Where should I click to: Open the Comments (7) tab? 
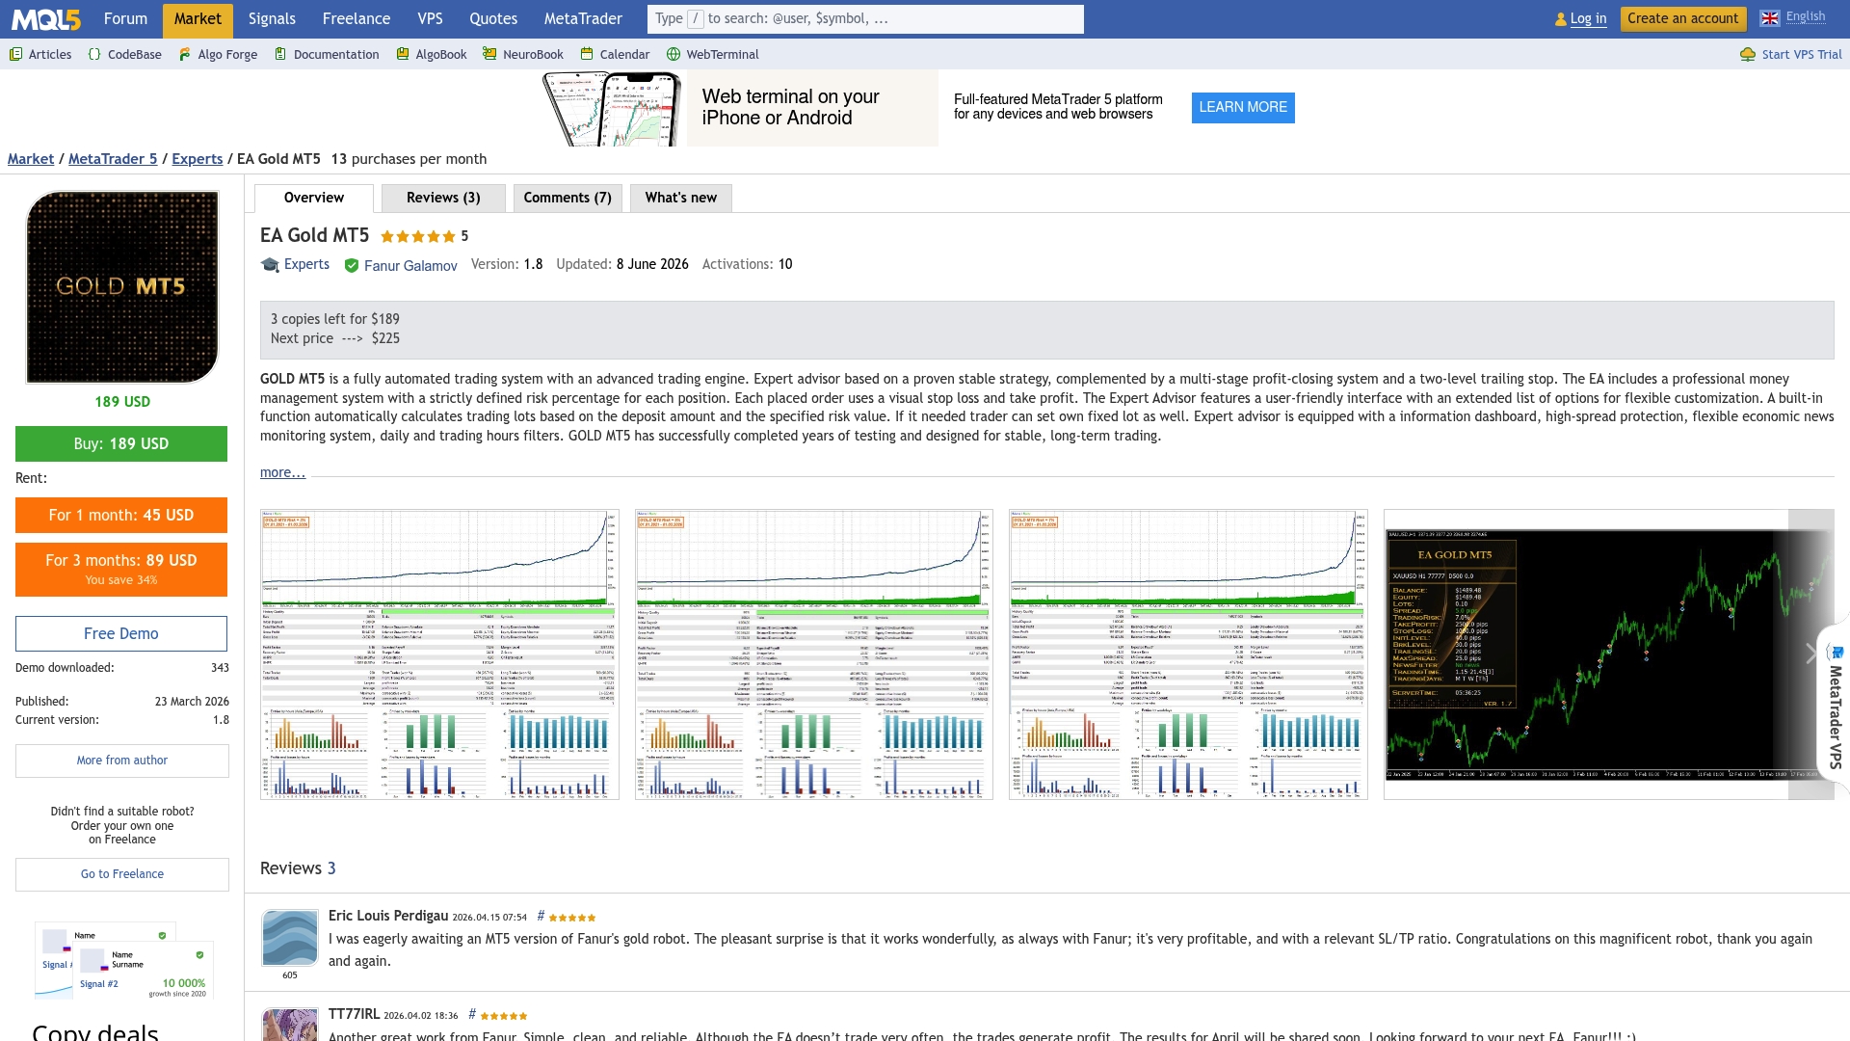tap(568, 198)
